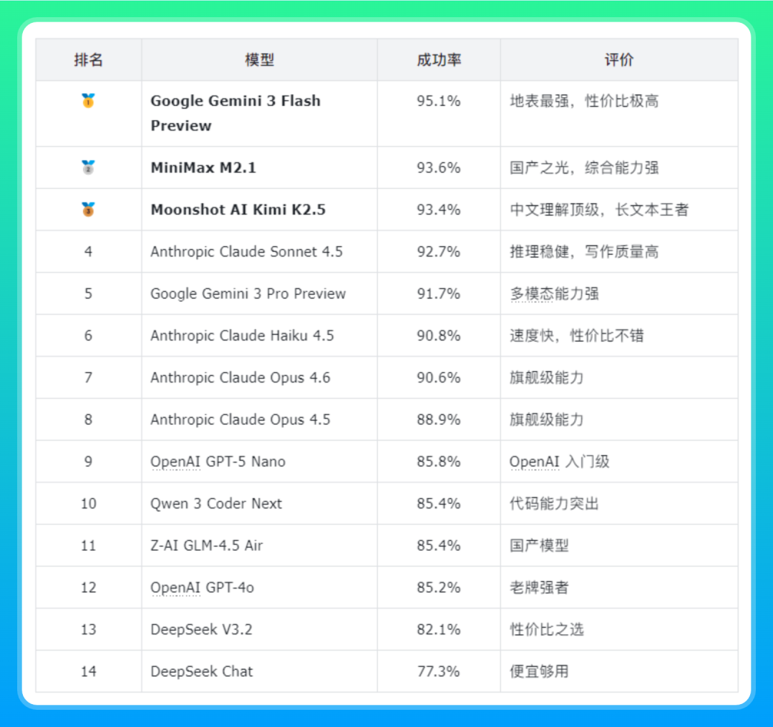Click Anthropic Claude Sonnet 4.5 name
The height and width of the screenshot is (727, 773).
point(246,252)
